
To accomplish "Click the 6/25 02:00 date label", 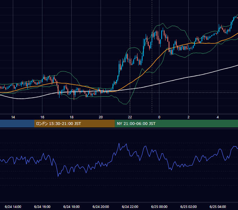I will point(189,206).
